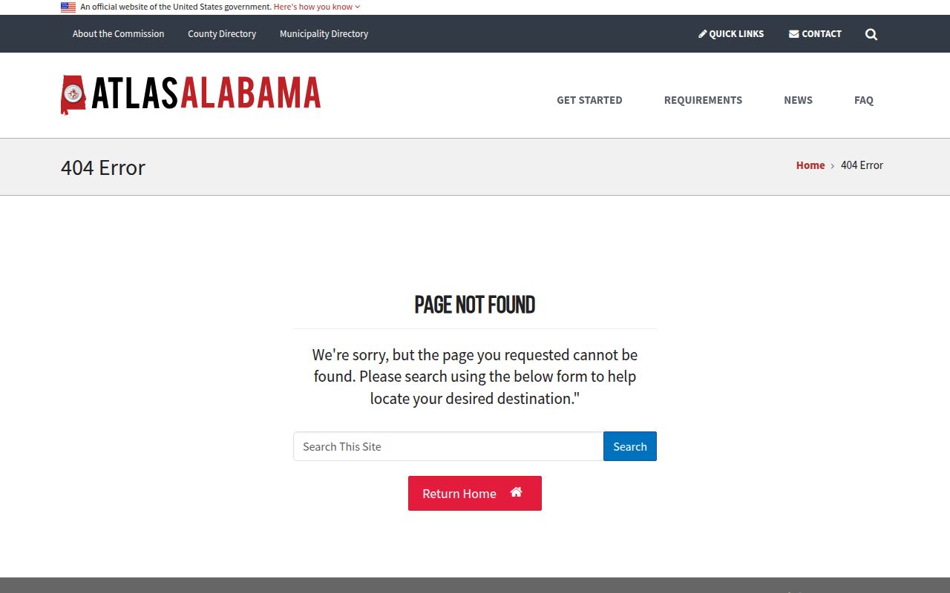Open About the Commission link
Viewport: 950px width, 593px height.
(x=118, y=34)
